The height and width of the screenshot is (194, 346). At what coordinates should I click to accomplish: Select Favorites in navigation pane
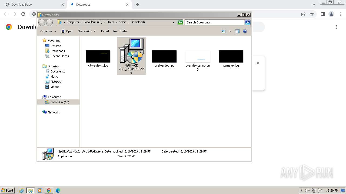click(54, 41)
